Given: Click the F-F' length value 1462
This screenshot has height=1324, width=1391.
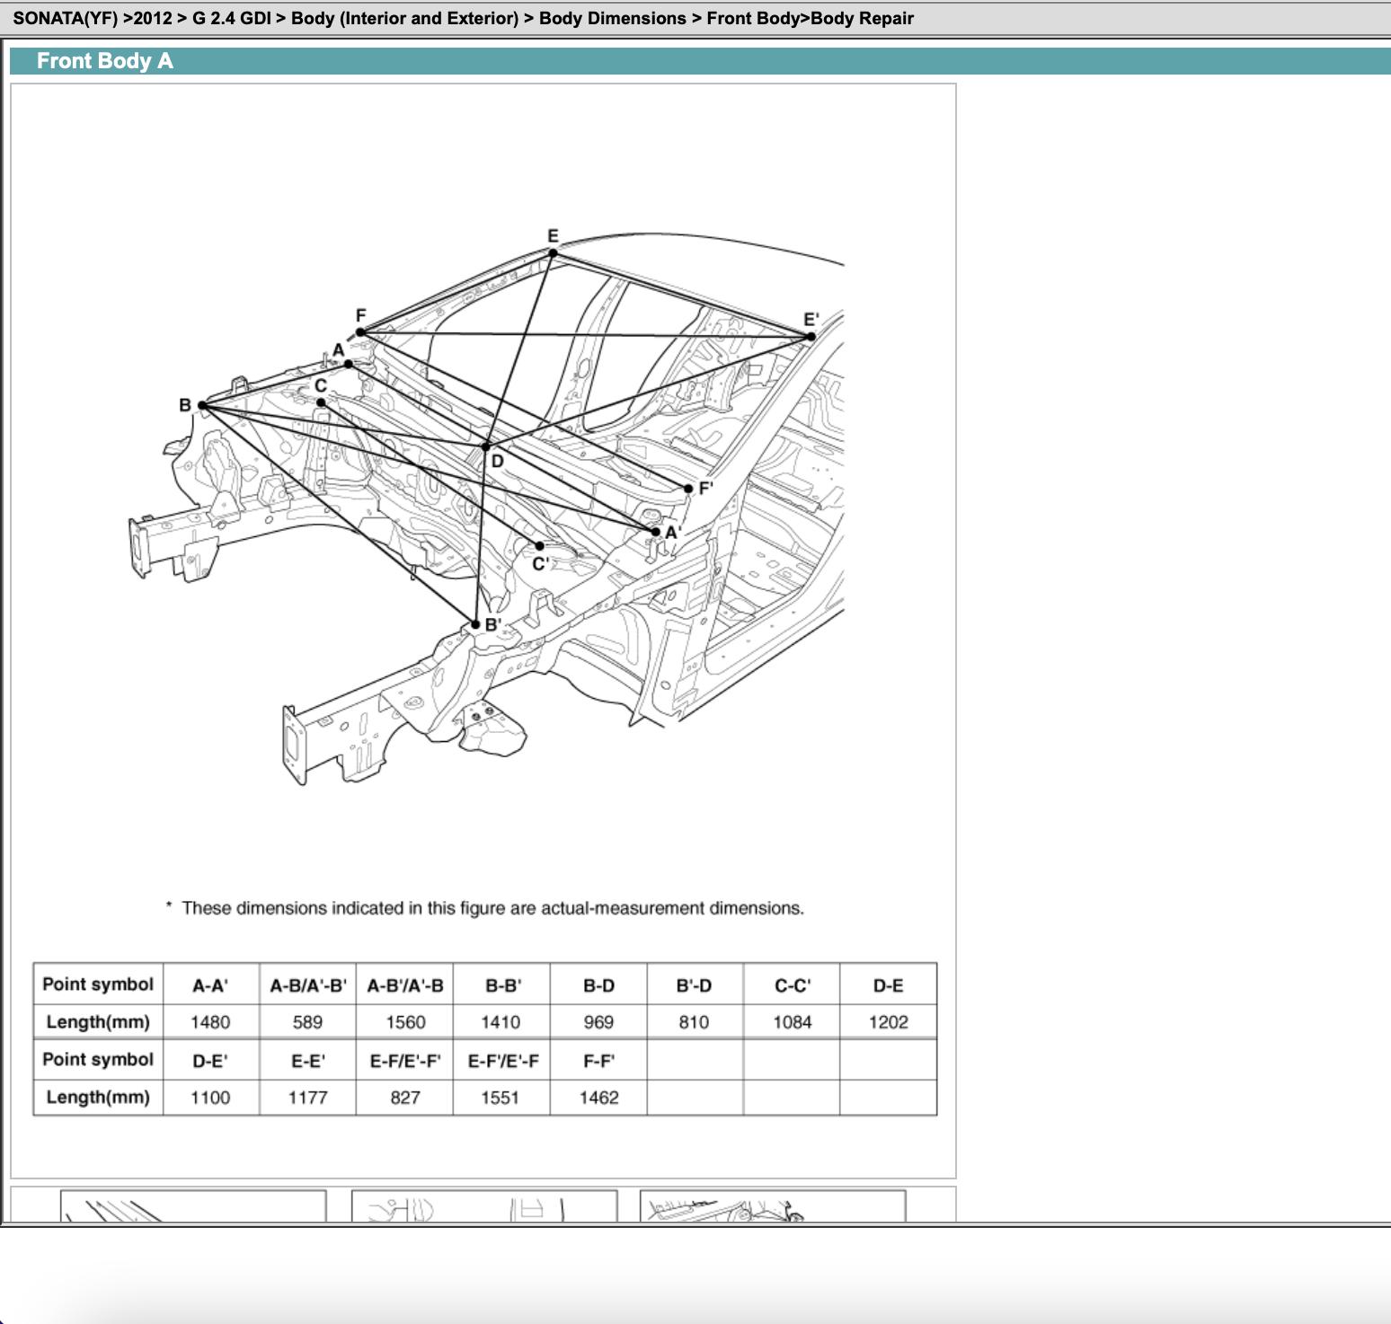Looking at the screenshot, I should click(598, 1098).
